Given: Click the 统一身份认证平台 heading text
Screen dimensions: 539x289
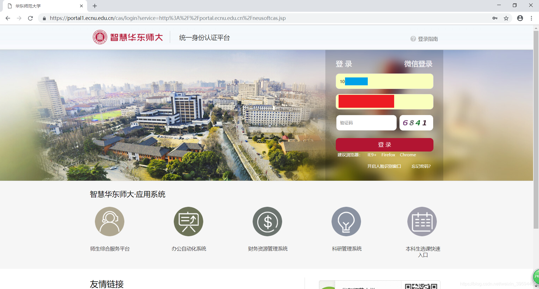Looking at the screenshot, I should click(x=204, y=38).
